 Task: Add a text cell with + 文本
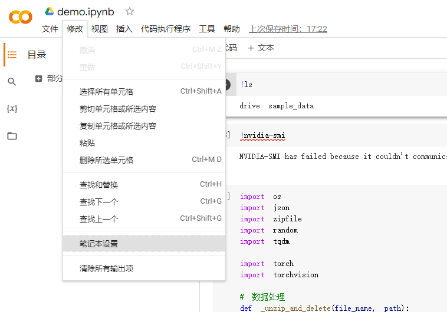click(261, 48)
